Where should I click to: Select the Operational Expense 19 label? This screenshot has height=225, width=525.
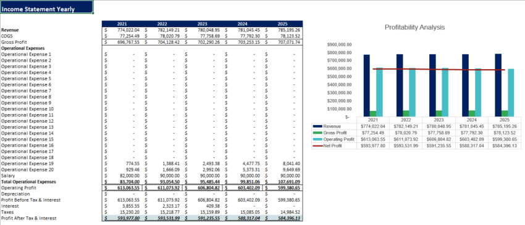click(27, 163)
